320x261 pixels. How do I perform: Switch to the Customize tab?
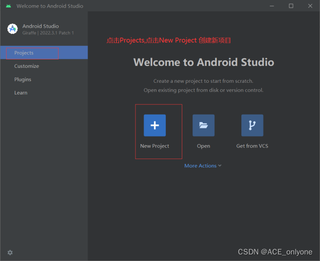44,66
